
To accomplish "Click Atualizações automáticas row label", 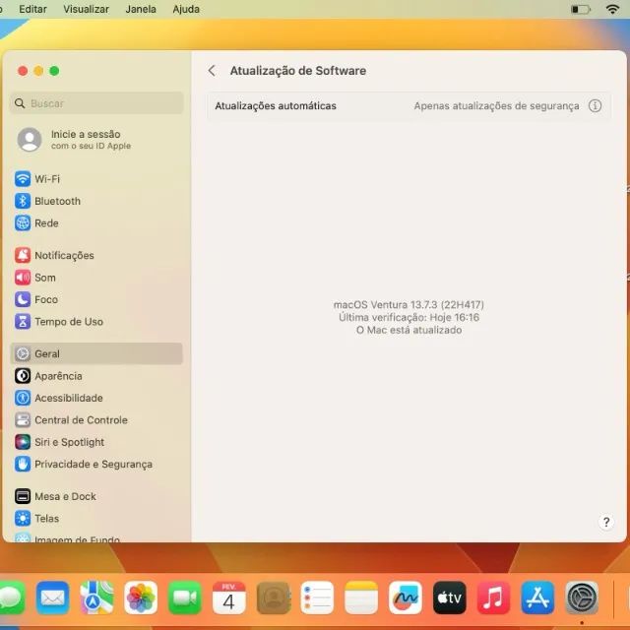I will (276, 105).
